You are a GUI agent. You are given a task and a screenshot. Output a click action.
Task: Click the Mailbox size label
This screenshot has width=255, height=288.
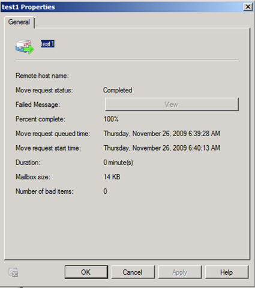33,177
